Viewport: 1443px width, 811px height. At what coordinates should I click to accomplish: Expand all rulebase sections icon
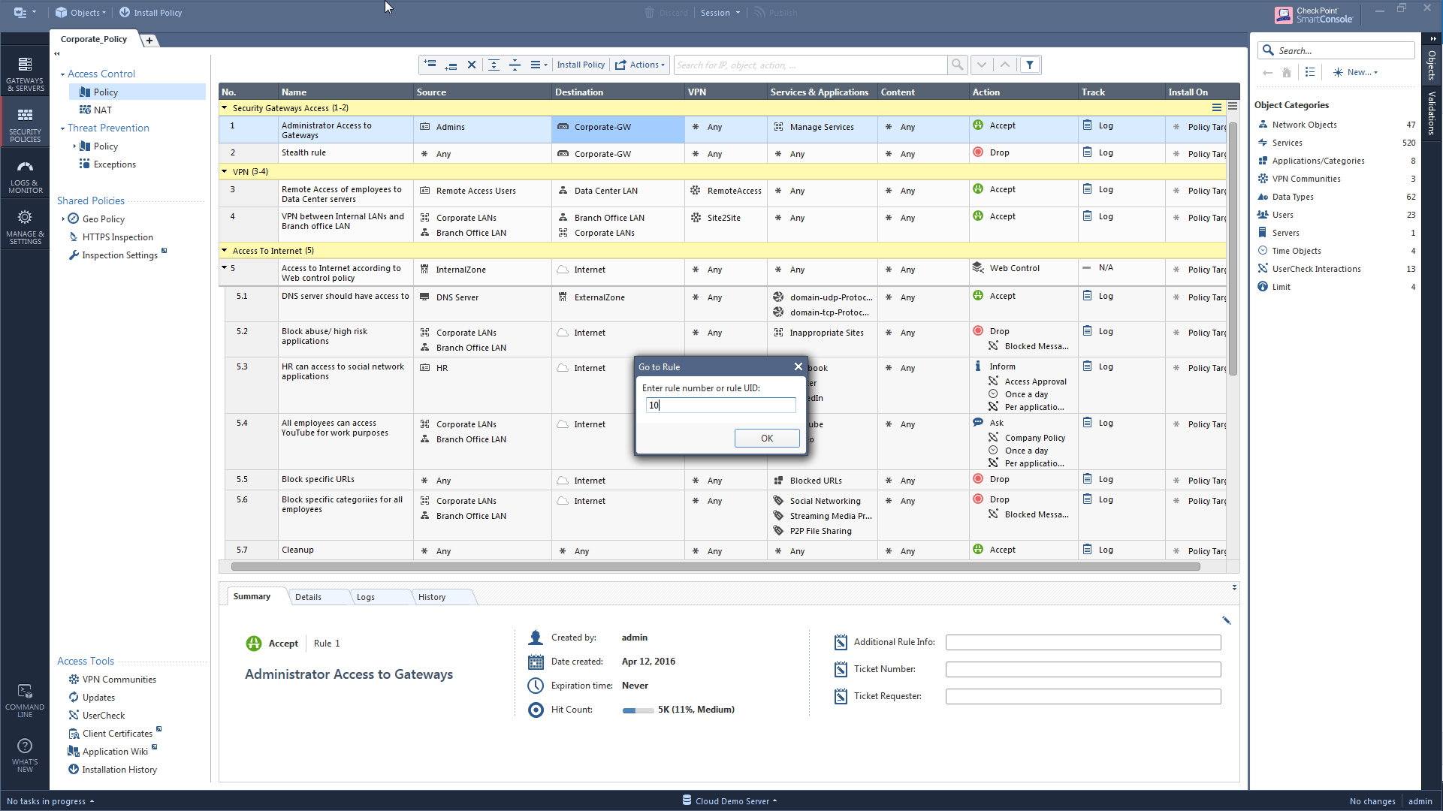tap(494, 65)
